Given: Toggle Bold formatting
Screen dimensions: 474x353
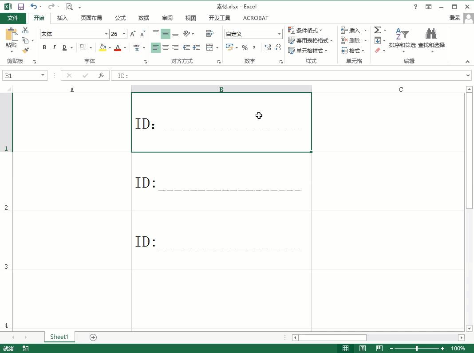Looking at the screenshot, I should 44,47.
